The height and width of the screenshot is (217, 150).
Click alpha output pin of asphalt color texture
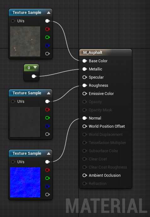tap(48, 53)
